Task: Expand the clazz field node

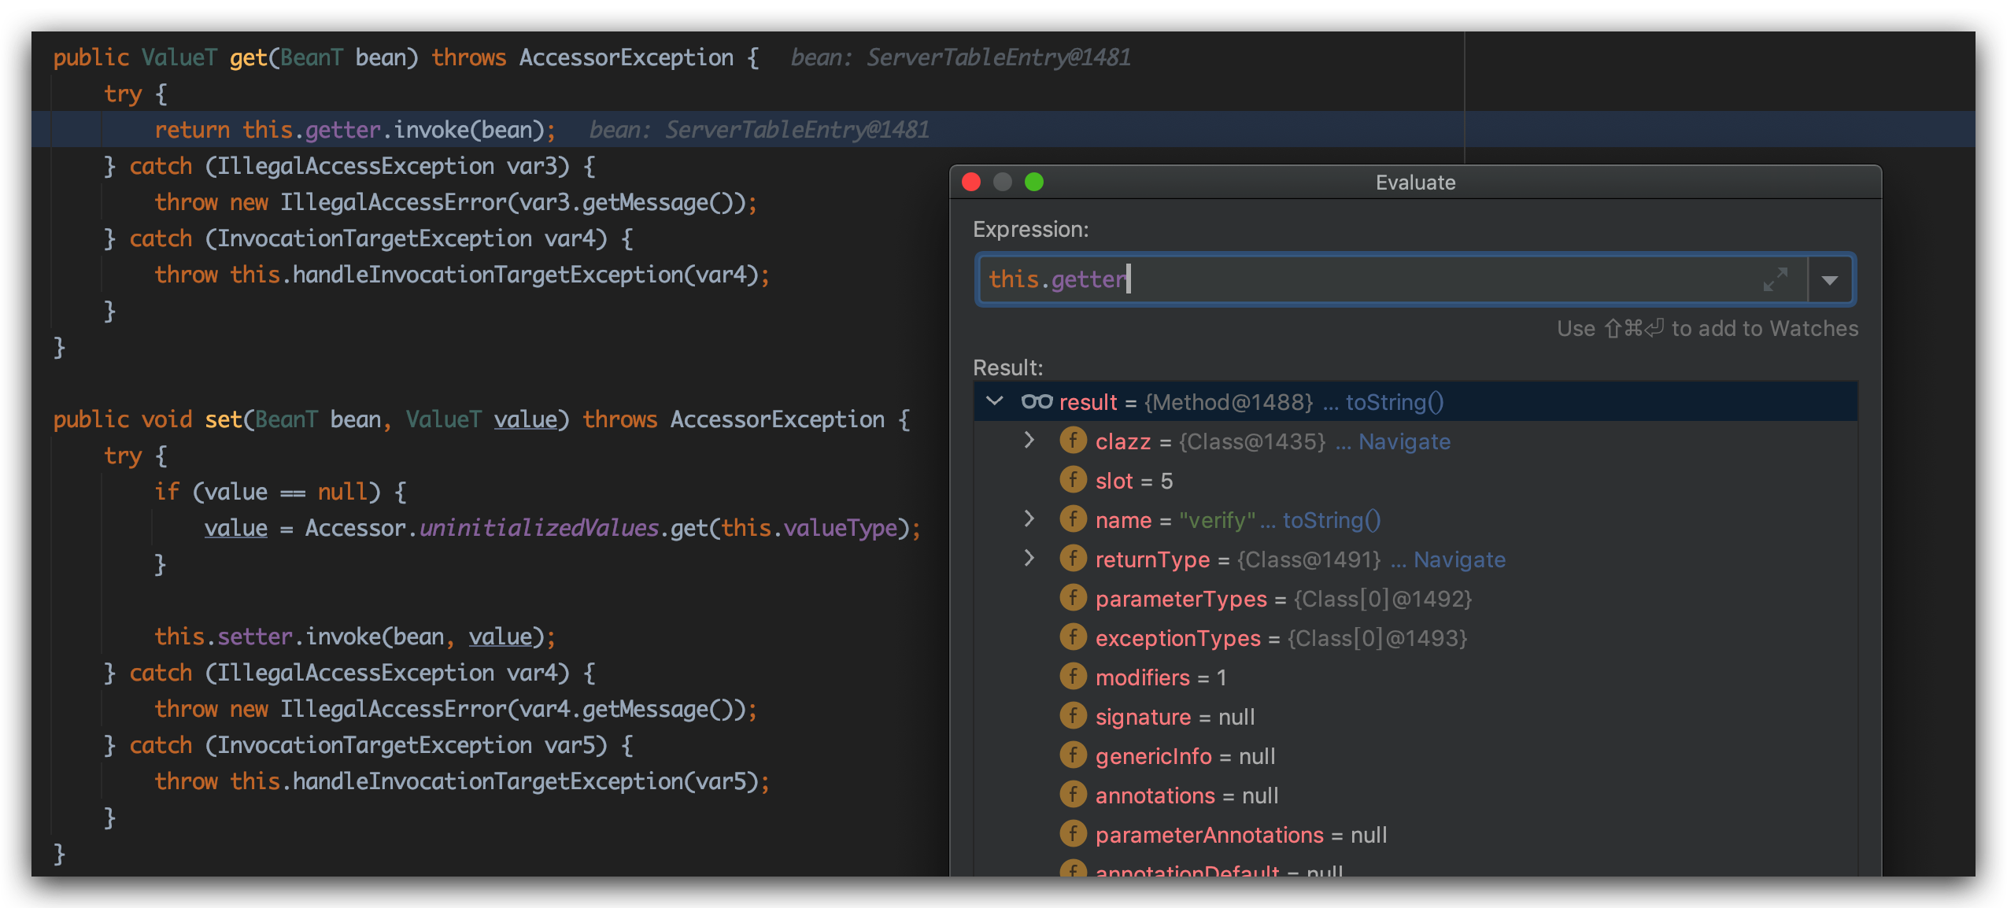Action: click(1029, 440)
